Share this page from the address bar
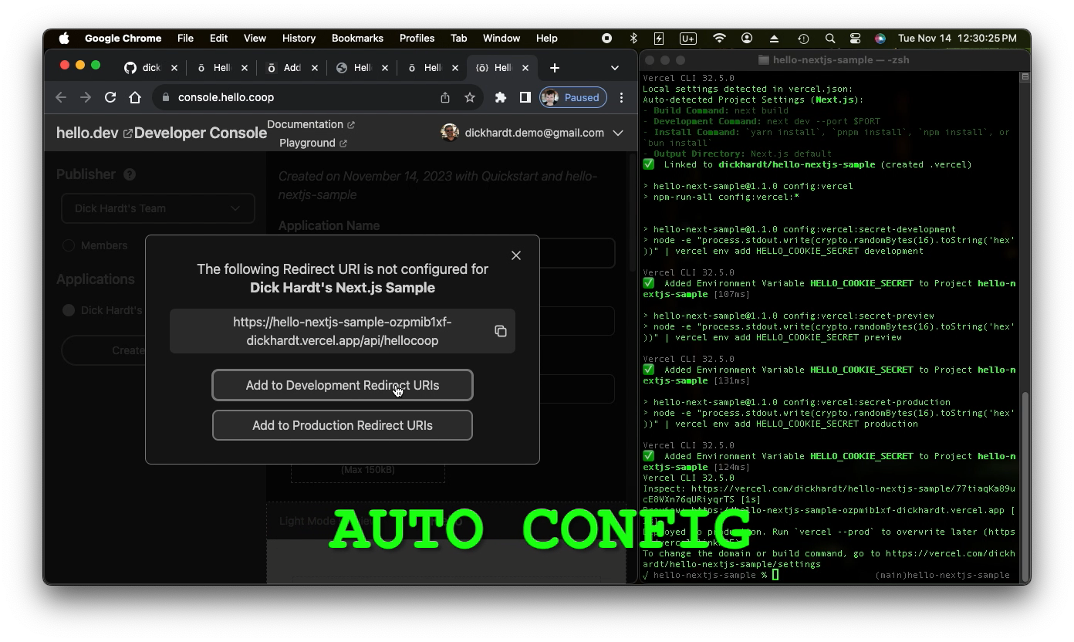1074x642 pixels. (x=445, y=97)
